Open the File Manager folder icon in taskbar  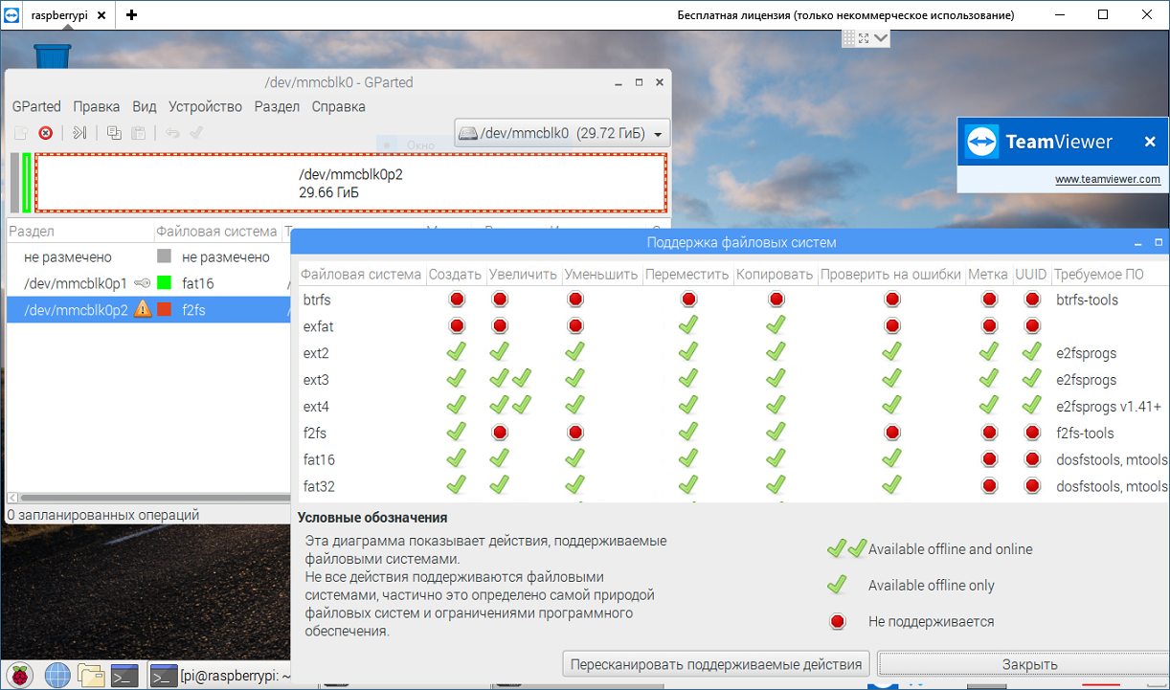[91, 676]
